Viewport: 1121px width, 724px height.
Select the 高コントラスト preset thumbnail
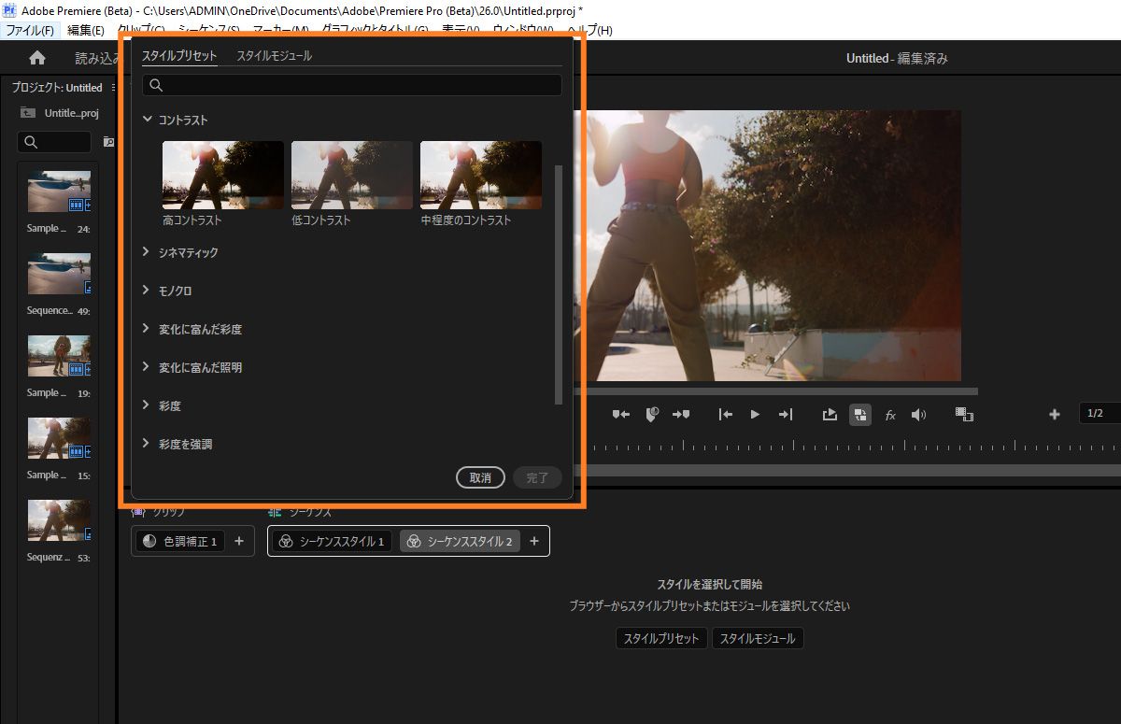pos(223,175)
